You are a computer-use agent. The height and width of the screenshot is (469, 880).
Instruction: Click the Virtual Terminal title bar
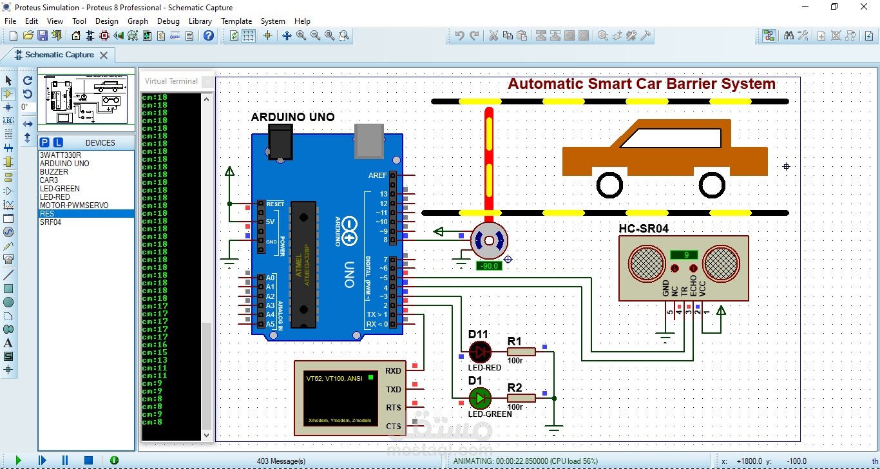coord(177,81)
